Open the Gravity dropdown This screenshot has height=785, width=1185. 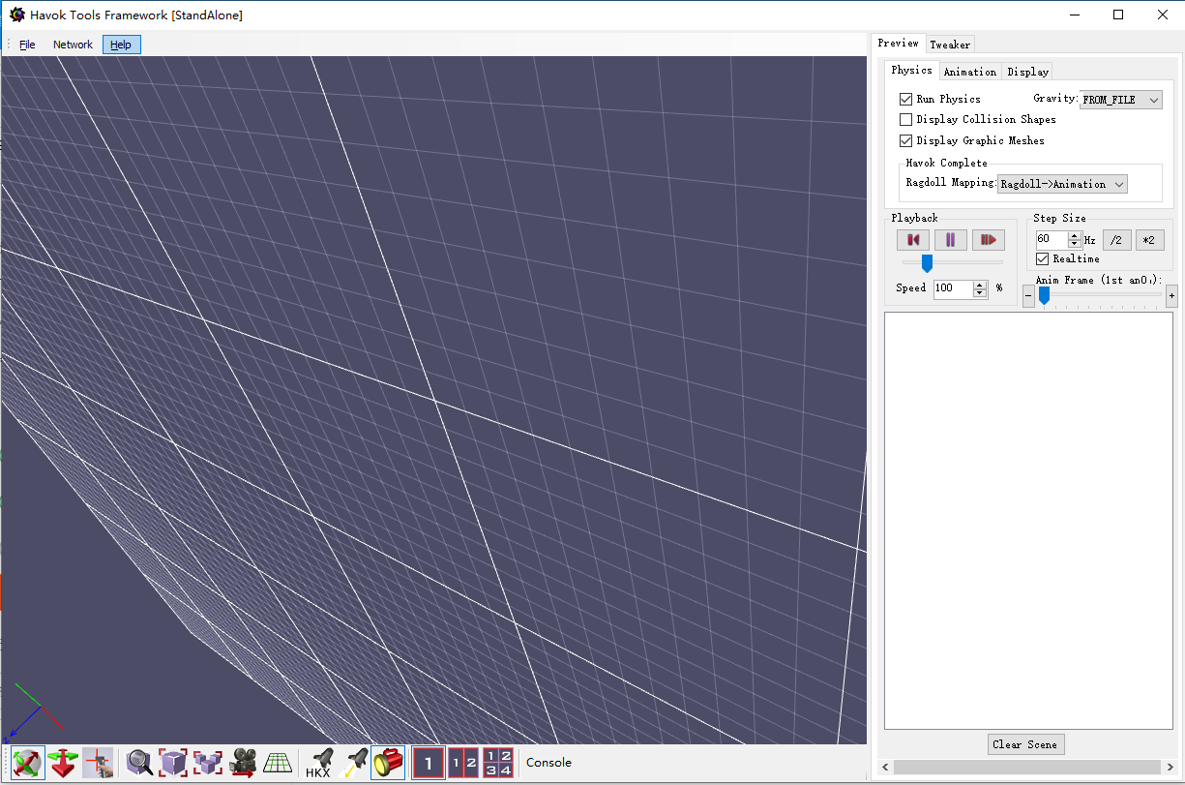(1120, 100)
